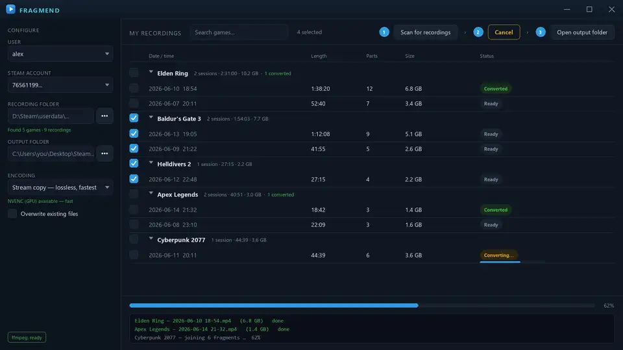Click the overall conversion progress bar
623x350 pixels.
362,305
